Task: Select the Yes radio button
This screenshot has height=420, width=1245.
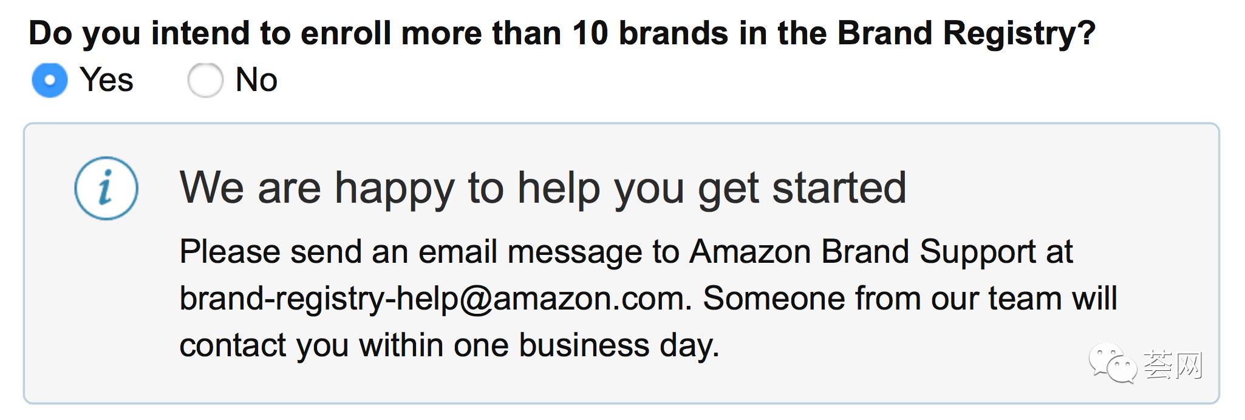Action: point(50,80)
